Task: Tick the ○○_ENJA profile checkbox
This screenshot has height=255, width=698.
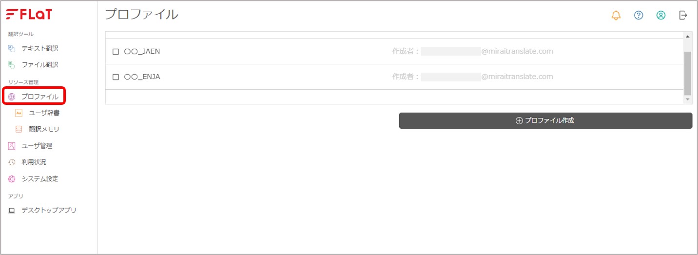Action: click(116, 77)
